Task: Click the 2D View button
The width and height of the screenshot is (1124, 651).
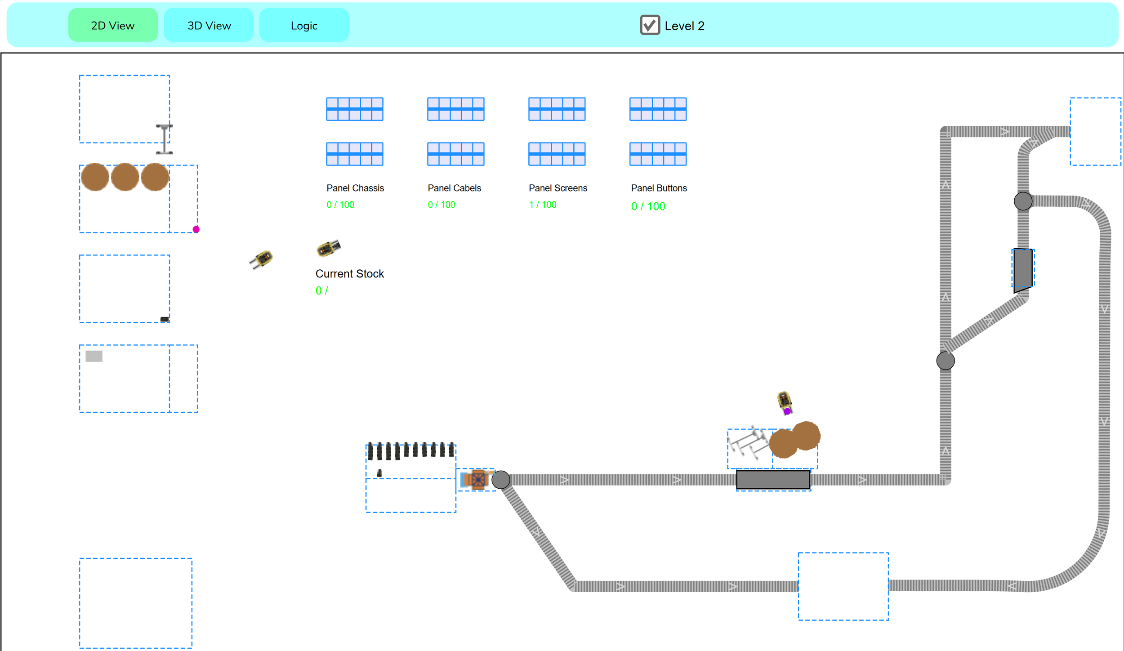Action: (112, 25)
